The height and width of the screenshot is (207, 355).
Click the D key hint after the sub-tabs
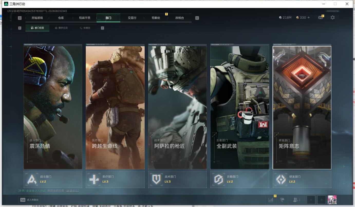pos(102,28)
